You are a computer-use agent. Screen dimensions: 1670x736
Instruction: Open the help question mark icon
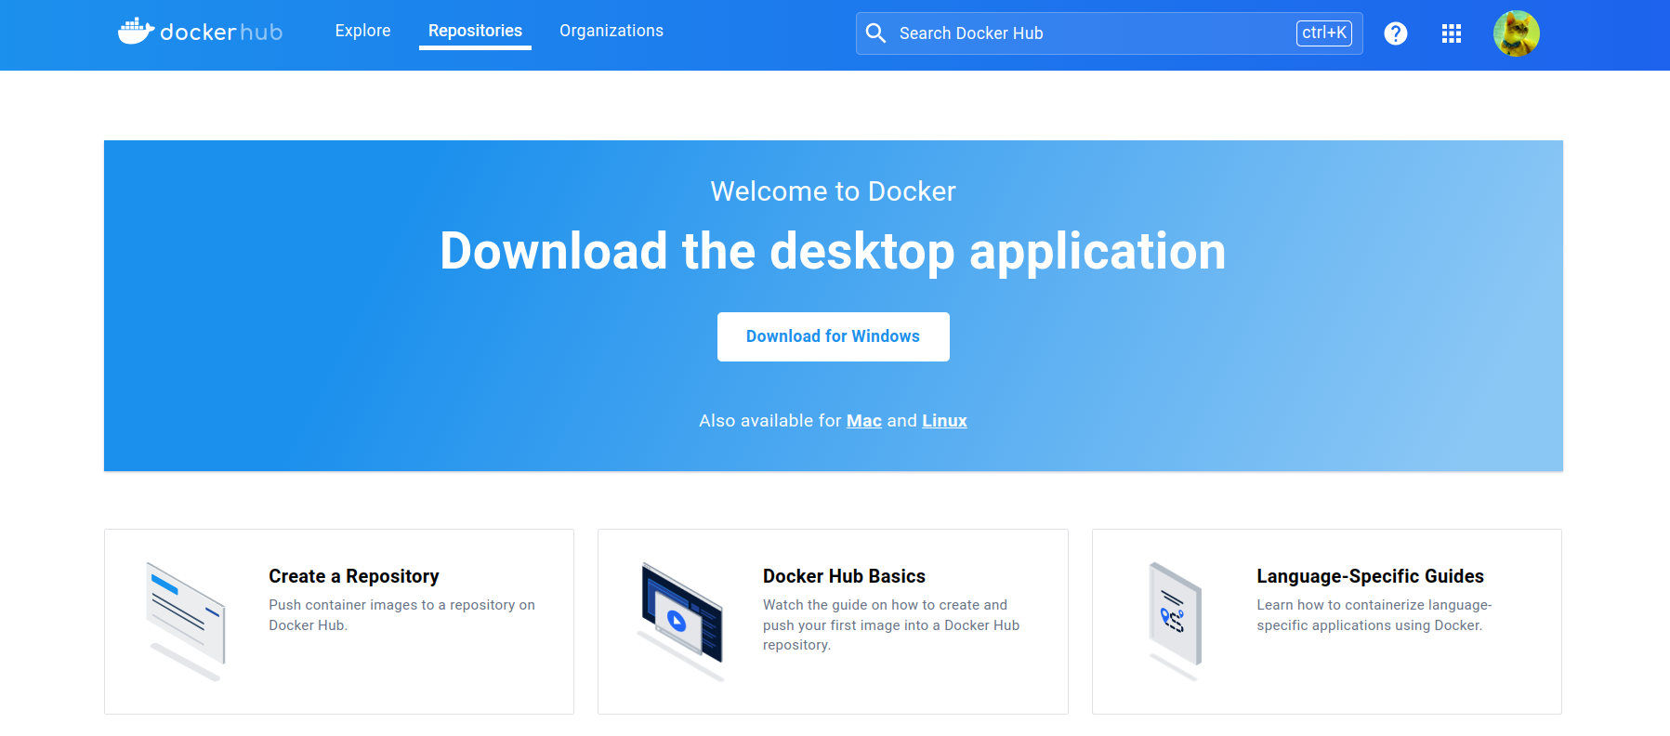1396,33
